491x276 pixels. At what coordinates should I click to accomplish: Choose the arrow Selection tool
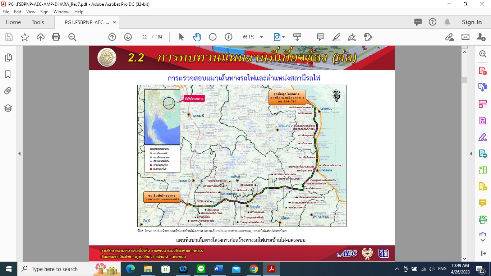point(181,37)
